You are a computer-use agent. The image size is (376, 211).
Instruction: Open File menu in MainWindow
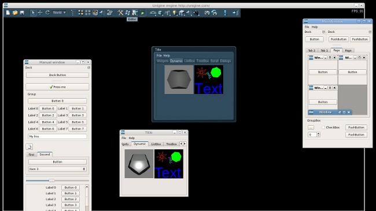[307, 27]
